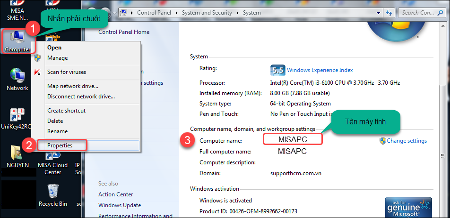Click the Kaspersky icon beside Scan for viruses
The width and height of the screenshot is (450, 218).
point(37,72)
